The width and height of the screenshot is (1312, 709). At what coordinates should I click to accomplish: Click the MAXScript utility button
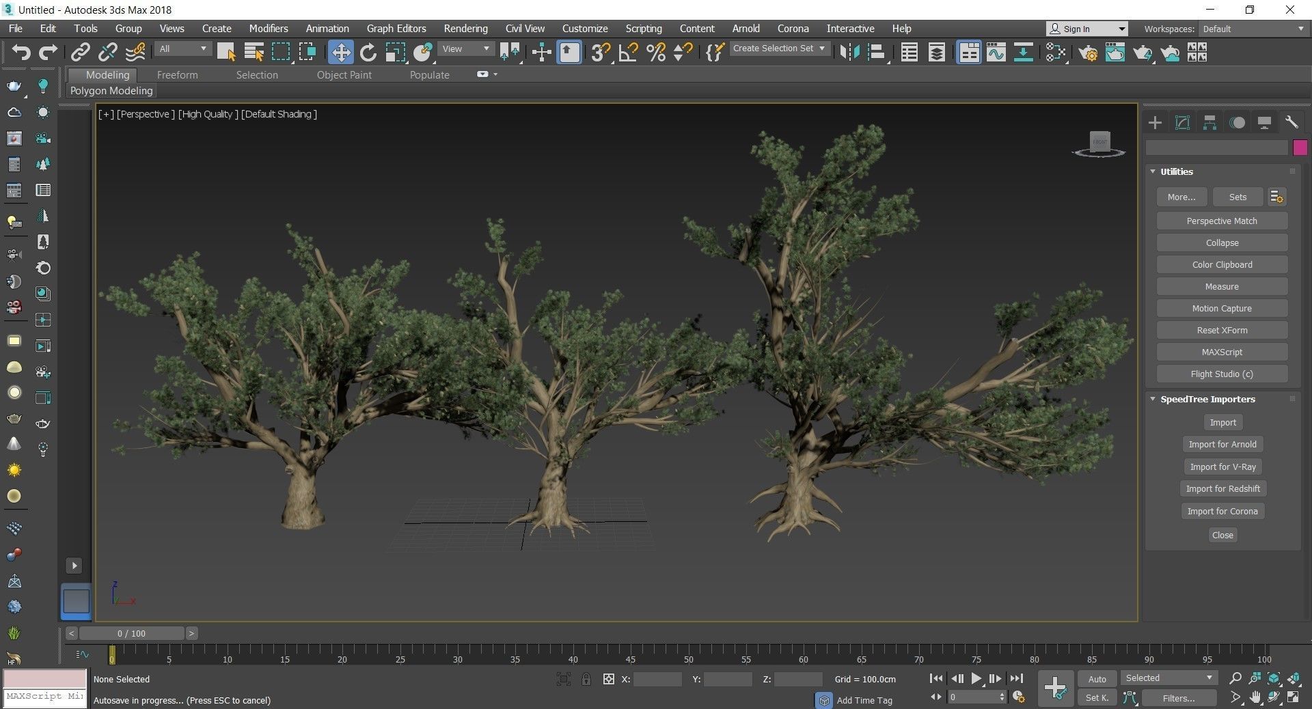(1222, 352)
